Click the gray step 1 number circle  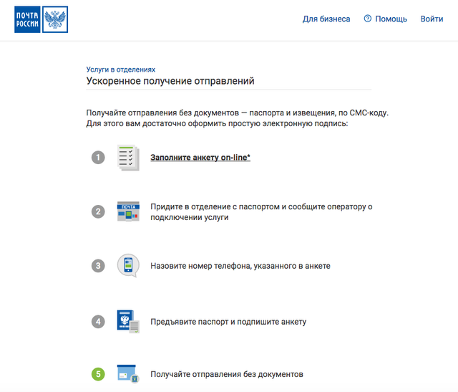coord(98,157)
